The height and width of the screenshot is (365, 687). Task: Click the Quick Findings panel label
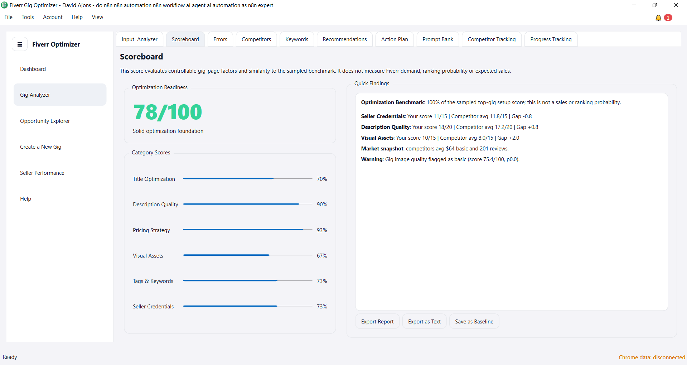(x=372, y=83)
